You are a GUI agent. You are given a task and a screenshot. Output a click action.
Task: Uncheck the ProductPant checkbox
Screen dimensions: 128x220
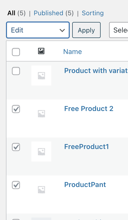[16, 185]
